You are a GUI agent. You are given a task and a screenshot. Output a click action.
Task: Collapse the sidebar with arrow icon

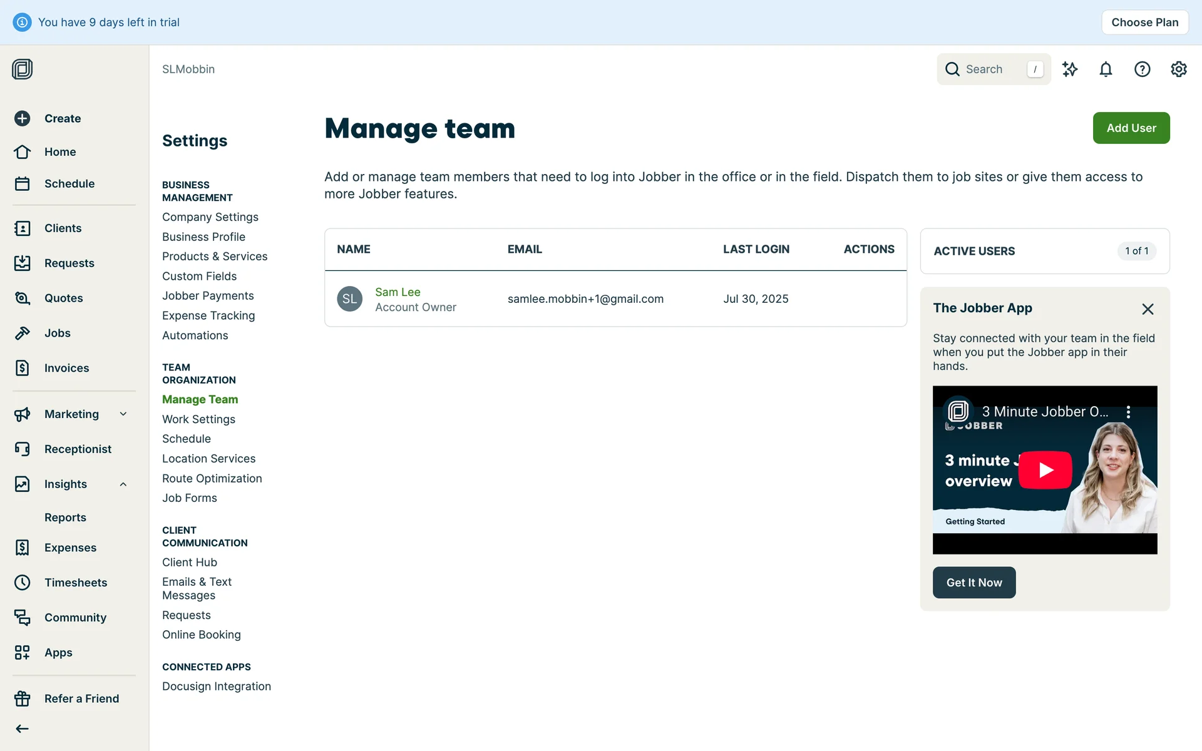(x=22, y=728)
